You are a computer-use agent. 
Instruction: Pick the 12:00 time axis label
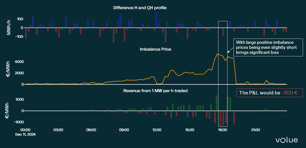coord(157,130)
